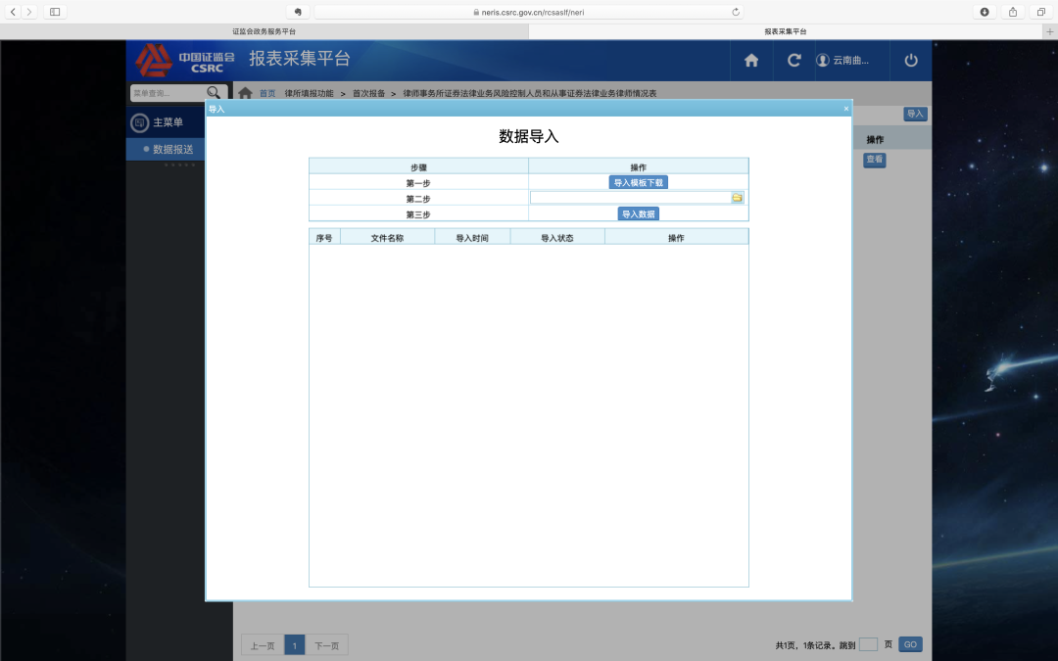
Task: Switch to the 证监会政务服务平台 tab
Action: [264, 31]
